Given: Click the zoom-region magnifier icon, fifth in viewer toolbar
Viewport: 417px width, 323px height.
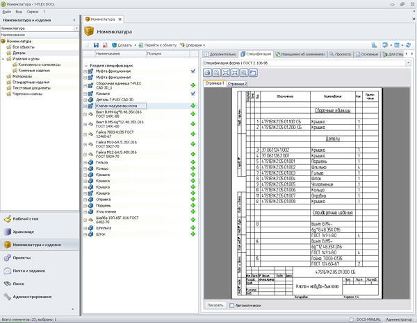Looking at the screenshot, I should click(244, 73).
